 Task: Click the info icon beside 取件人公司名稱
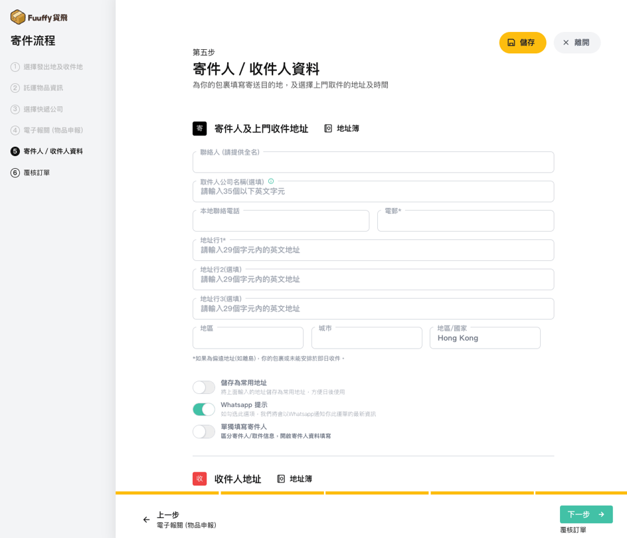[x=271, y=181]
